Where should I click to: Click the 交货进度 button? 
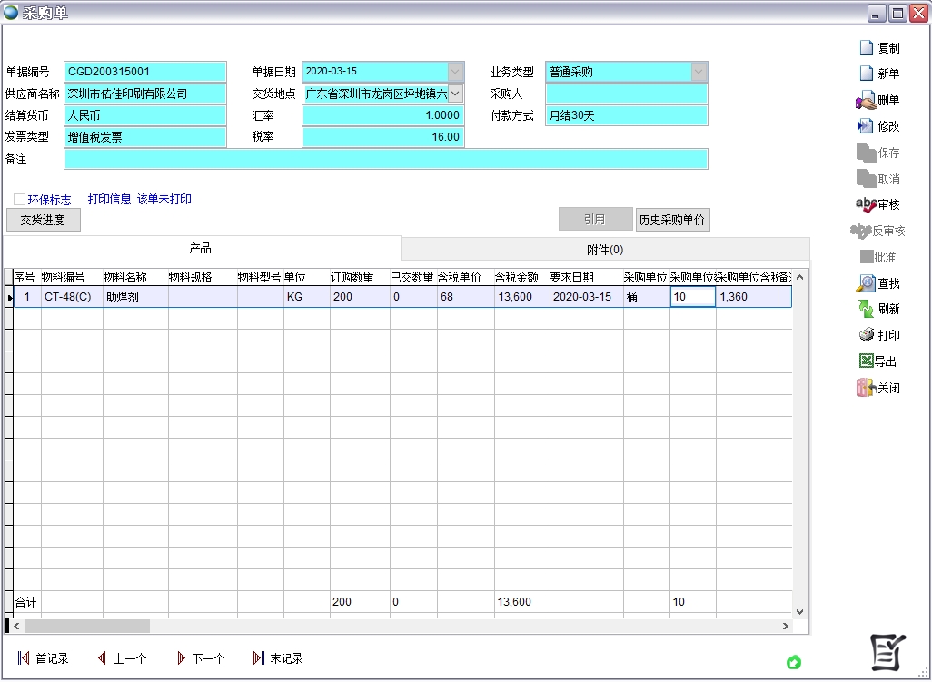43,220
